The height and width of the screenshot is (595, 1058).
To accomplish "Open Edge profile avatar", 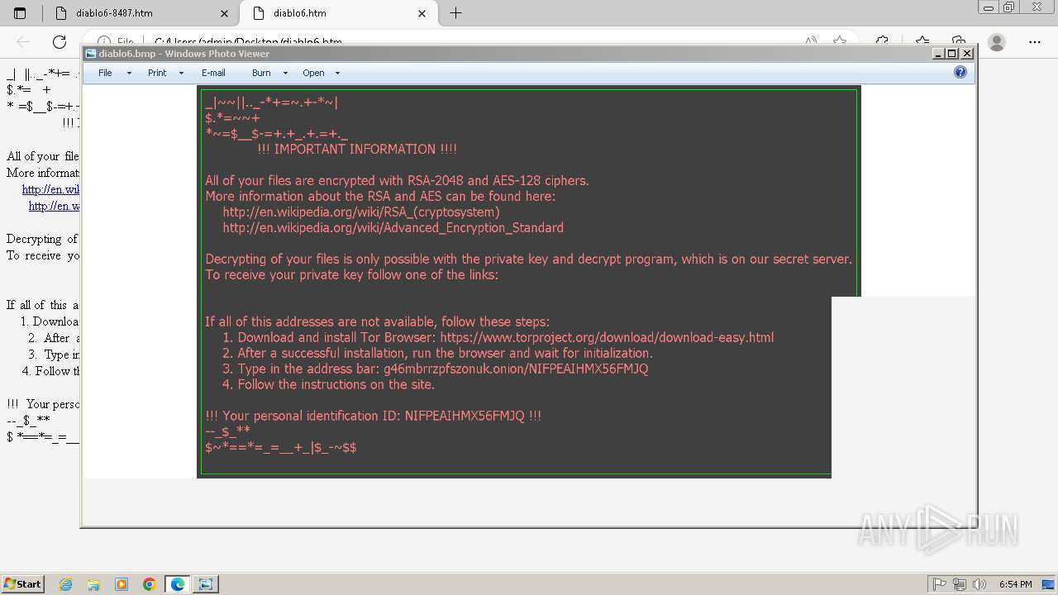I will click(997, 41).
